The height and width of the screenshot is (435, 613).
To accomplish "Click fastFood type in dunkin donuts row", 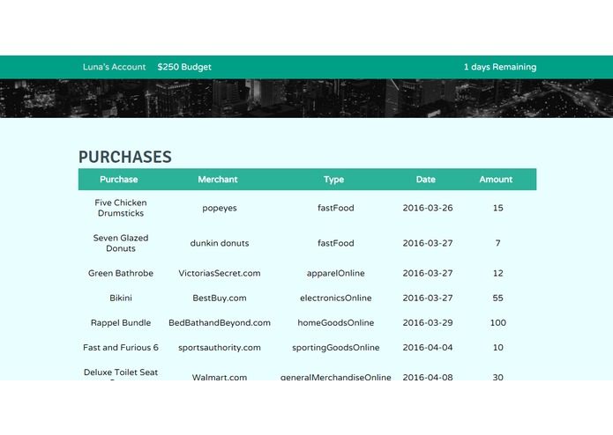I will point(335,243).
